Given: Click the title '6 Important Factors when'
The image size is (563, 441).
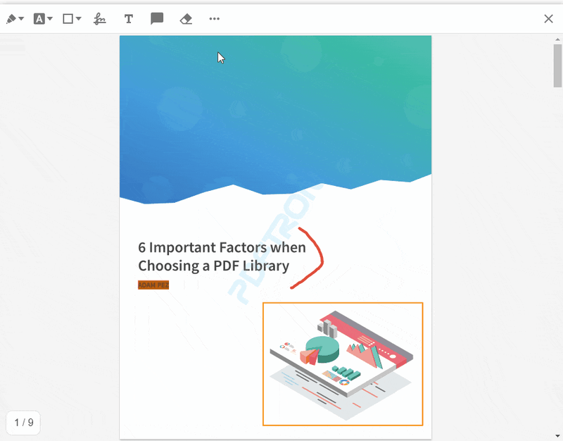Looking at the screenshot, I should click(222, 248).
